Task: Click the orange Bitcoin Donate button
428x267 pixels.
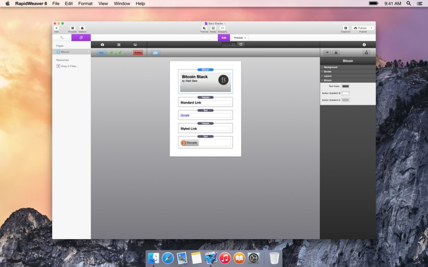Action: [190, 142]
